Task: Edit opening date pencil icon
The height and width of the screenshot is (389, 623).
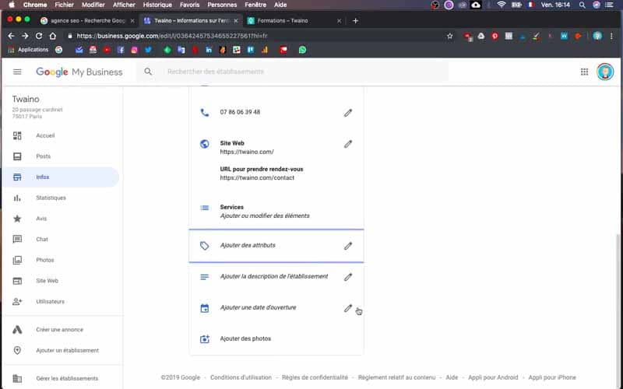Action: (347, 308)
